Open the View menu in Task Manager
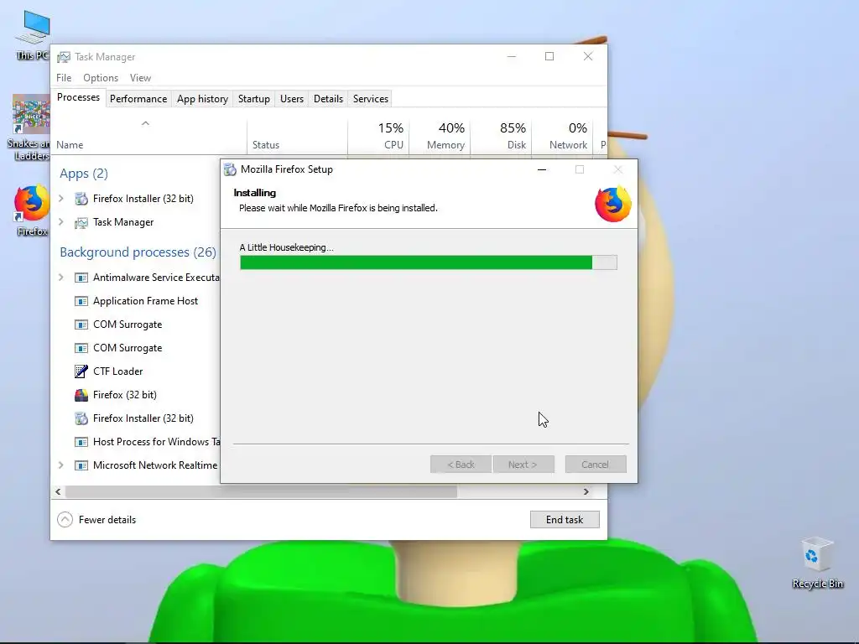The width and height of the screenshot is (859, 644). click(140, 78)
